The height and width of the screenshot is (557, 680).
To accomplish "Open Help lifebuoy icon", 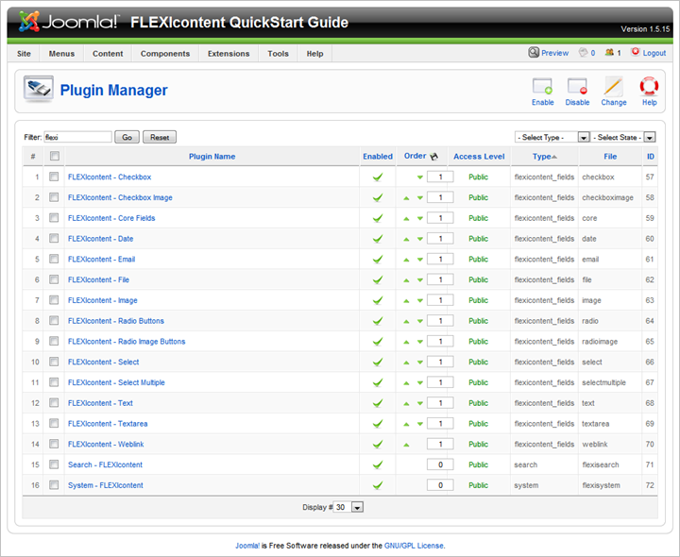I will tap(649, 86).
